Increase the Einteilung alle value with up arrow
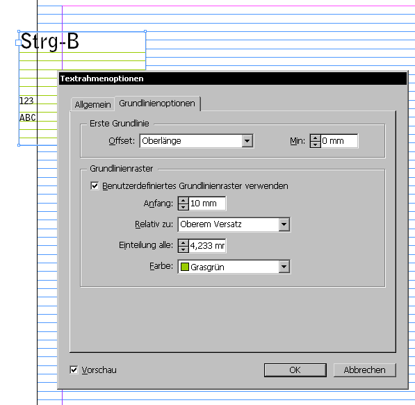Image resolution: width=415 pixels, height=405 pixels. [183, 242]
